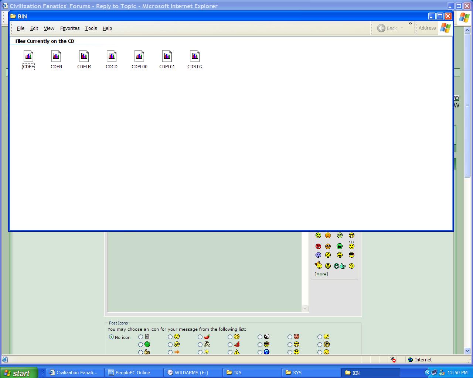Screen dimensions: 473x378
Task: Open the Windows Start menu
Action: point(19,373)
